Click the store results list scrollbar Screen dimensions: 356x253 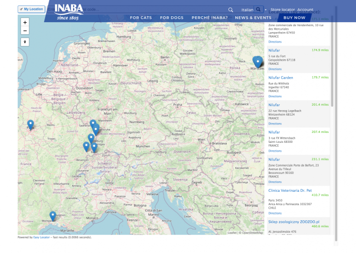point(332,59)
